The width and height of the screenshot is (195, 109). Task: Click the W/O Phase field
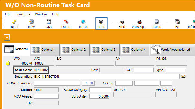46,96
